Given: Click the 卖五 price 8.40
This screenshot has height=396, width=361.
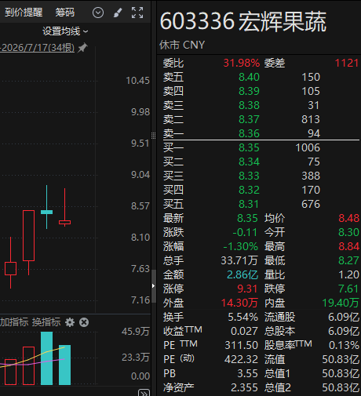Looking at the screenshot, I should (x=249, y=77).
